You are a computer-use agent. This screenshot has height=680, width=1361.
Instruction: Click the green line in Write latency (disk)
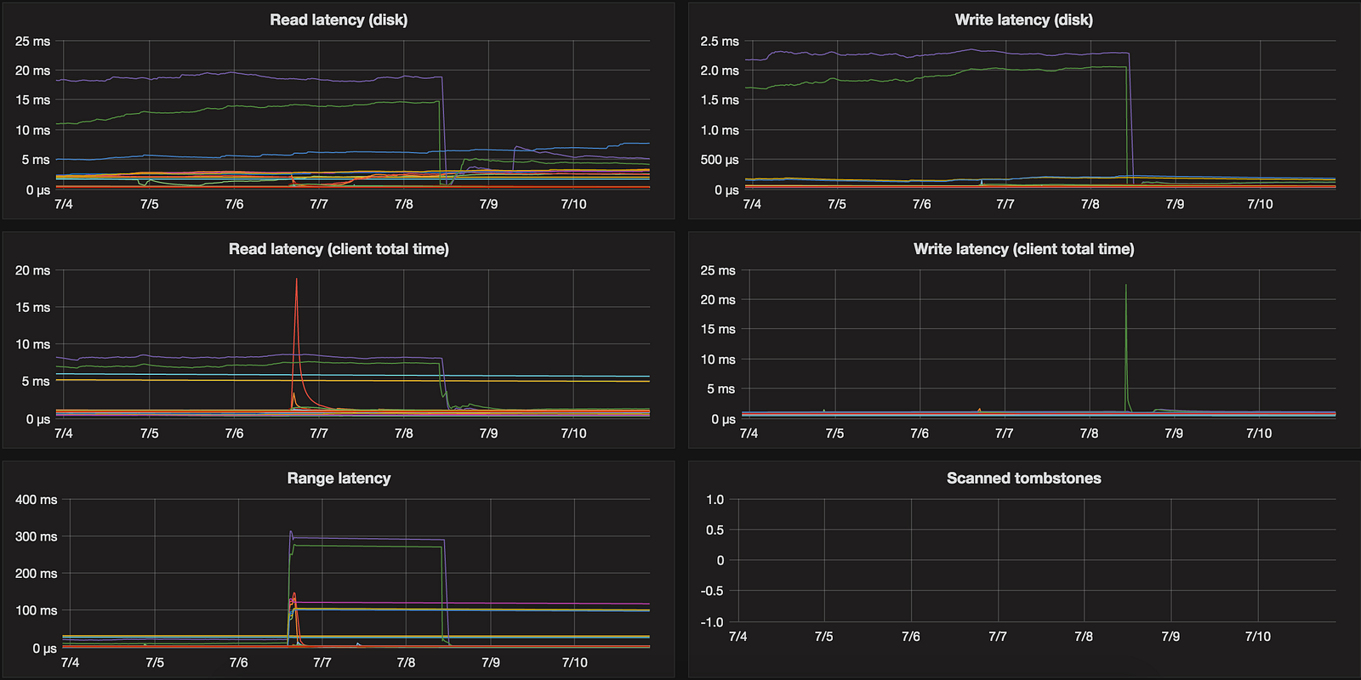click(x=936, y=76)
